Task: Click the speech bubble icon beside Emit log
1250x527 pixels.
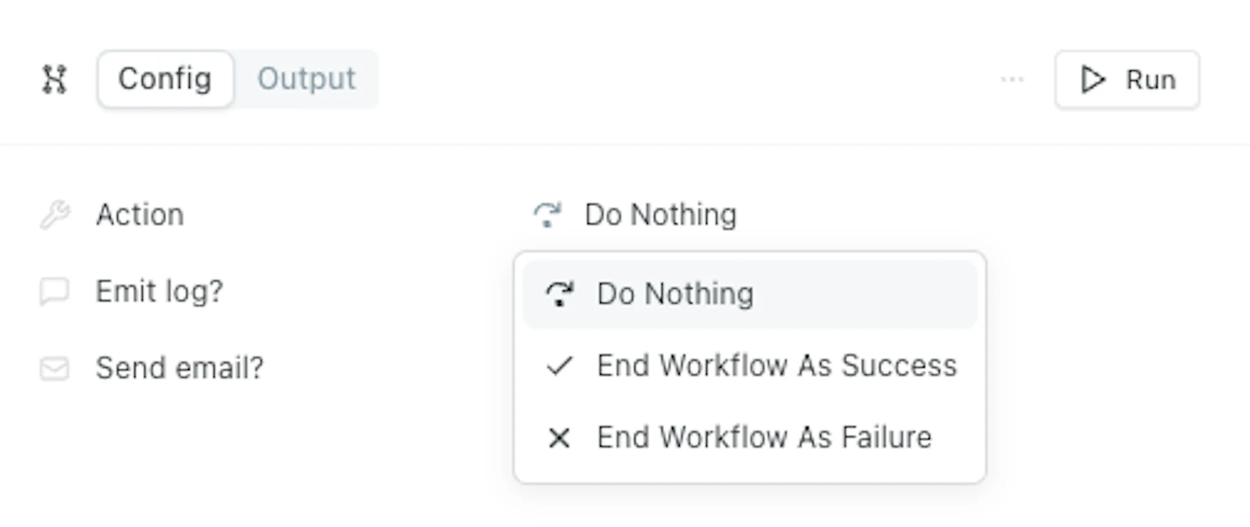Action: [55, 291]
